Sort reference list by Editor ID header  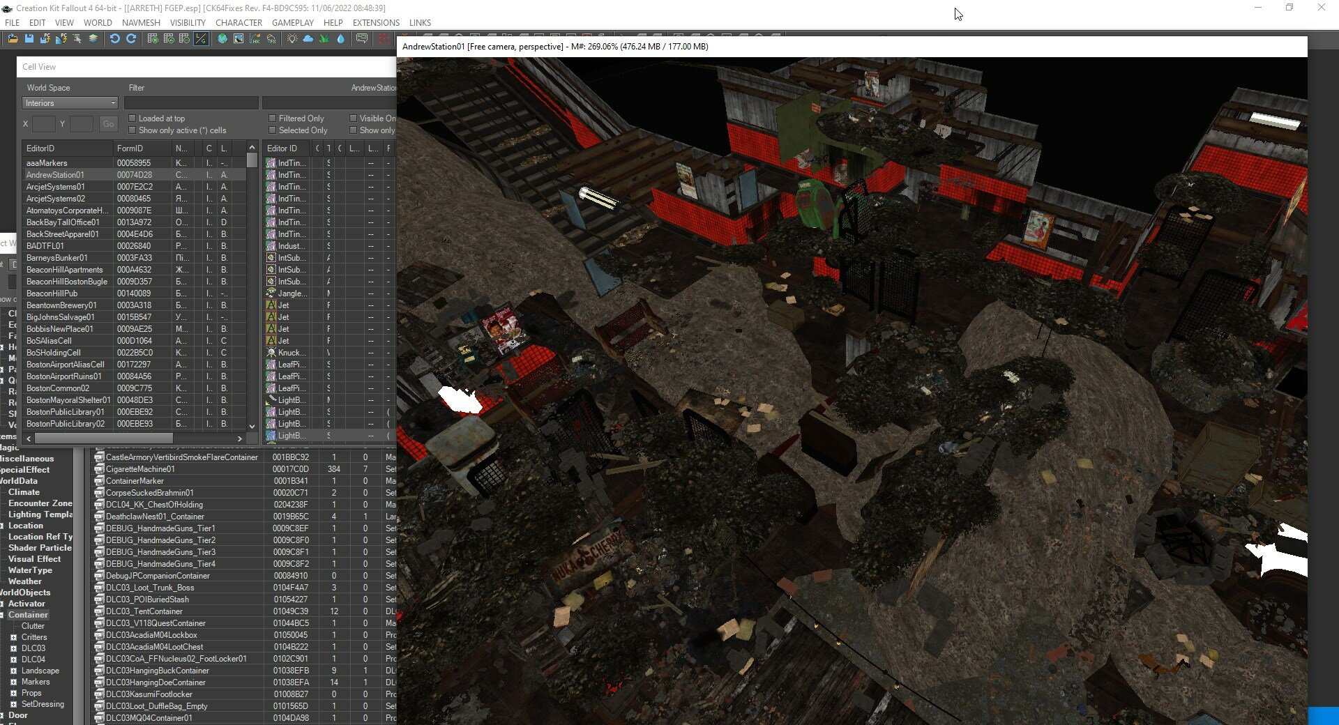click(287, 148)
